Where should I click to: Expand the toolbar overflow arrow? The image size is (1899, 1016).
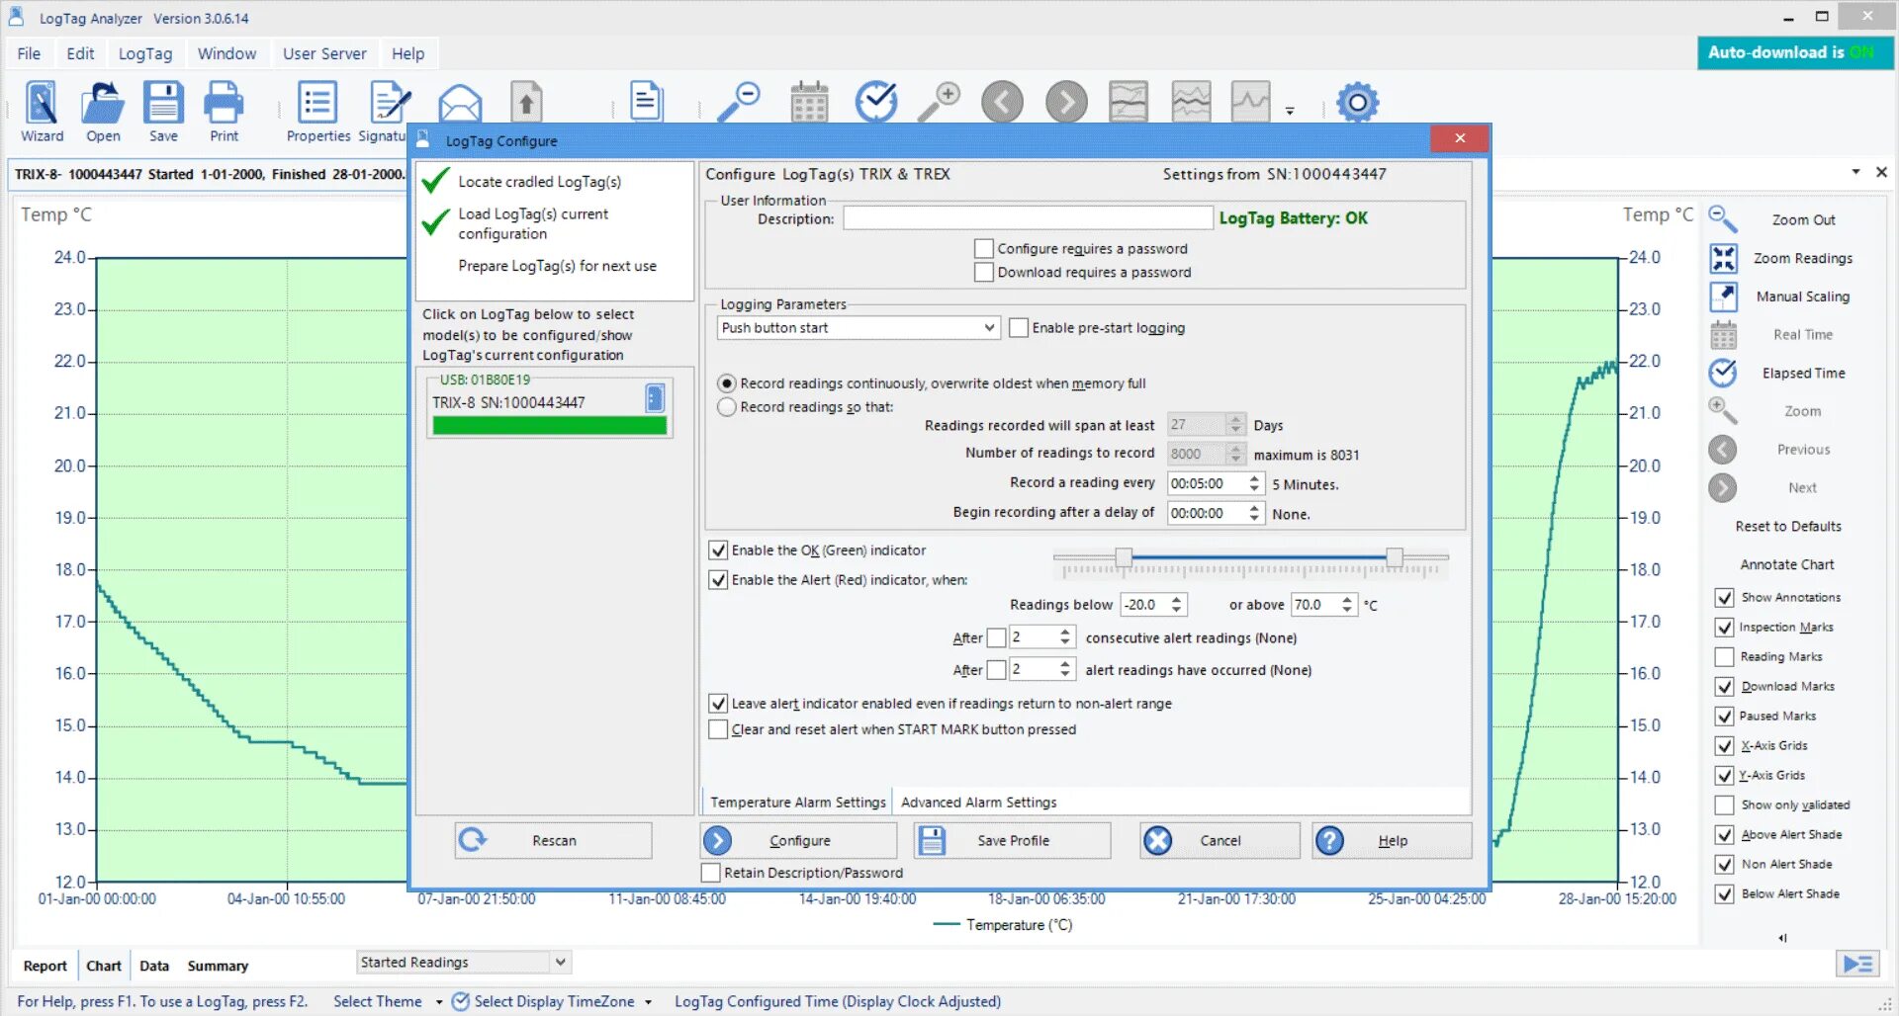pyautogui.click(x=1290, y=111)
